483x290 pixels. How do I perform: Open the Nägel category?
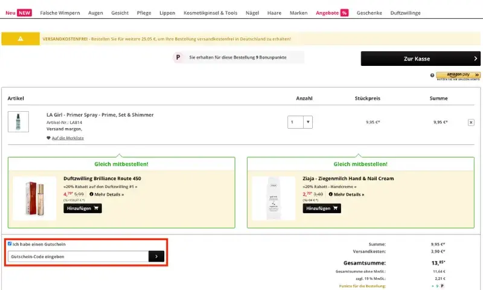tap(252, 13)
